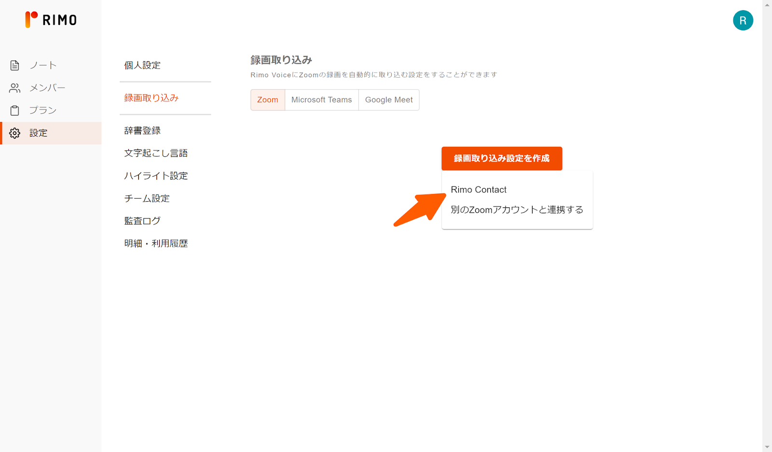The height and width of the screenshot is (452, 772).
Task: Click the scrollbar down arrow
Action: click(767, 447)
